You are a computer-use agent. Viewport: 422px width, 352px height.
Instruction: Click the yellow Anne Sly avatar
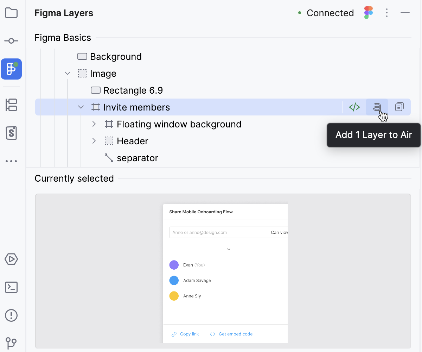pyautogui.click(x=174, y=296)
